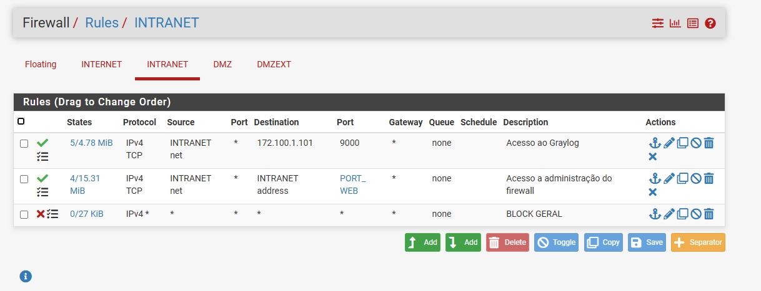The width and height of the screenshot is (761, 291).
Task: Click the Save button
Action: point(646,242)
